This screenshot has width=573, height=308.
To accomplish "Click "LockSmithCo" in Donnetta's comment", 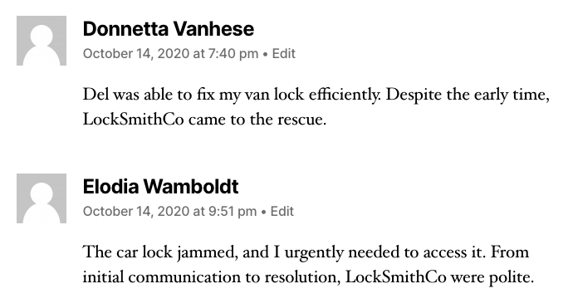I will pyautogui.click(x=134, y=120).
